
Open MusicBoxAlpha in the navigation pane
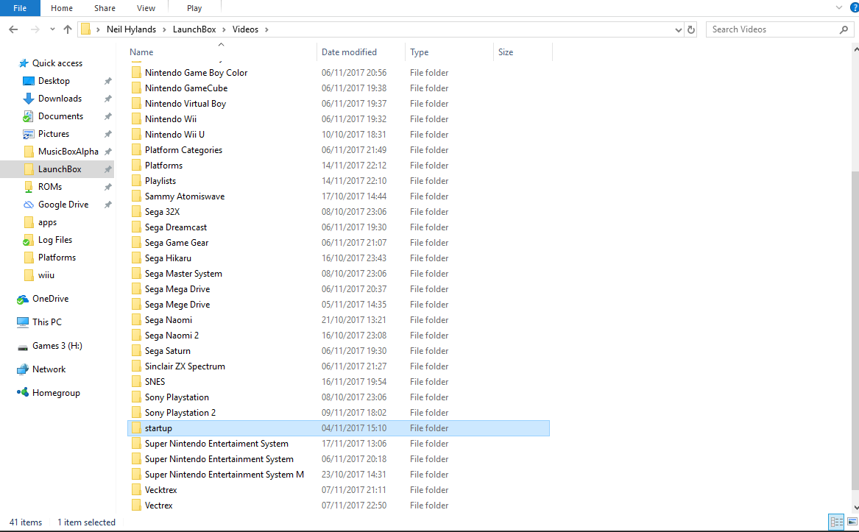pos(68,152)
